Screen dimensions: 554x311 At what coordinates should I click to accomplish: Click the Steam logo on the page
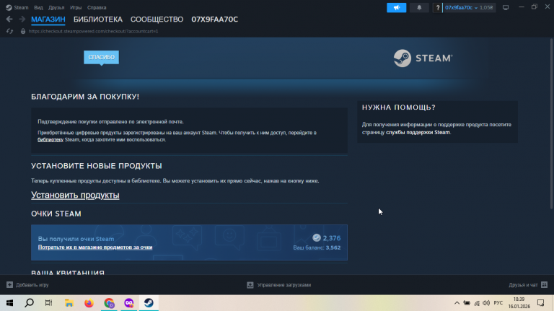coord(423,58)
